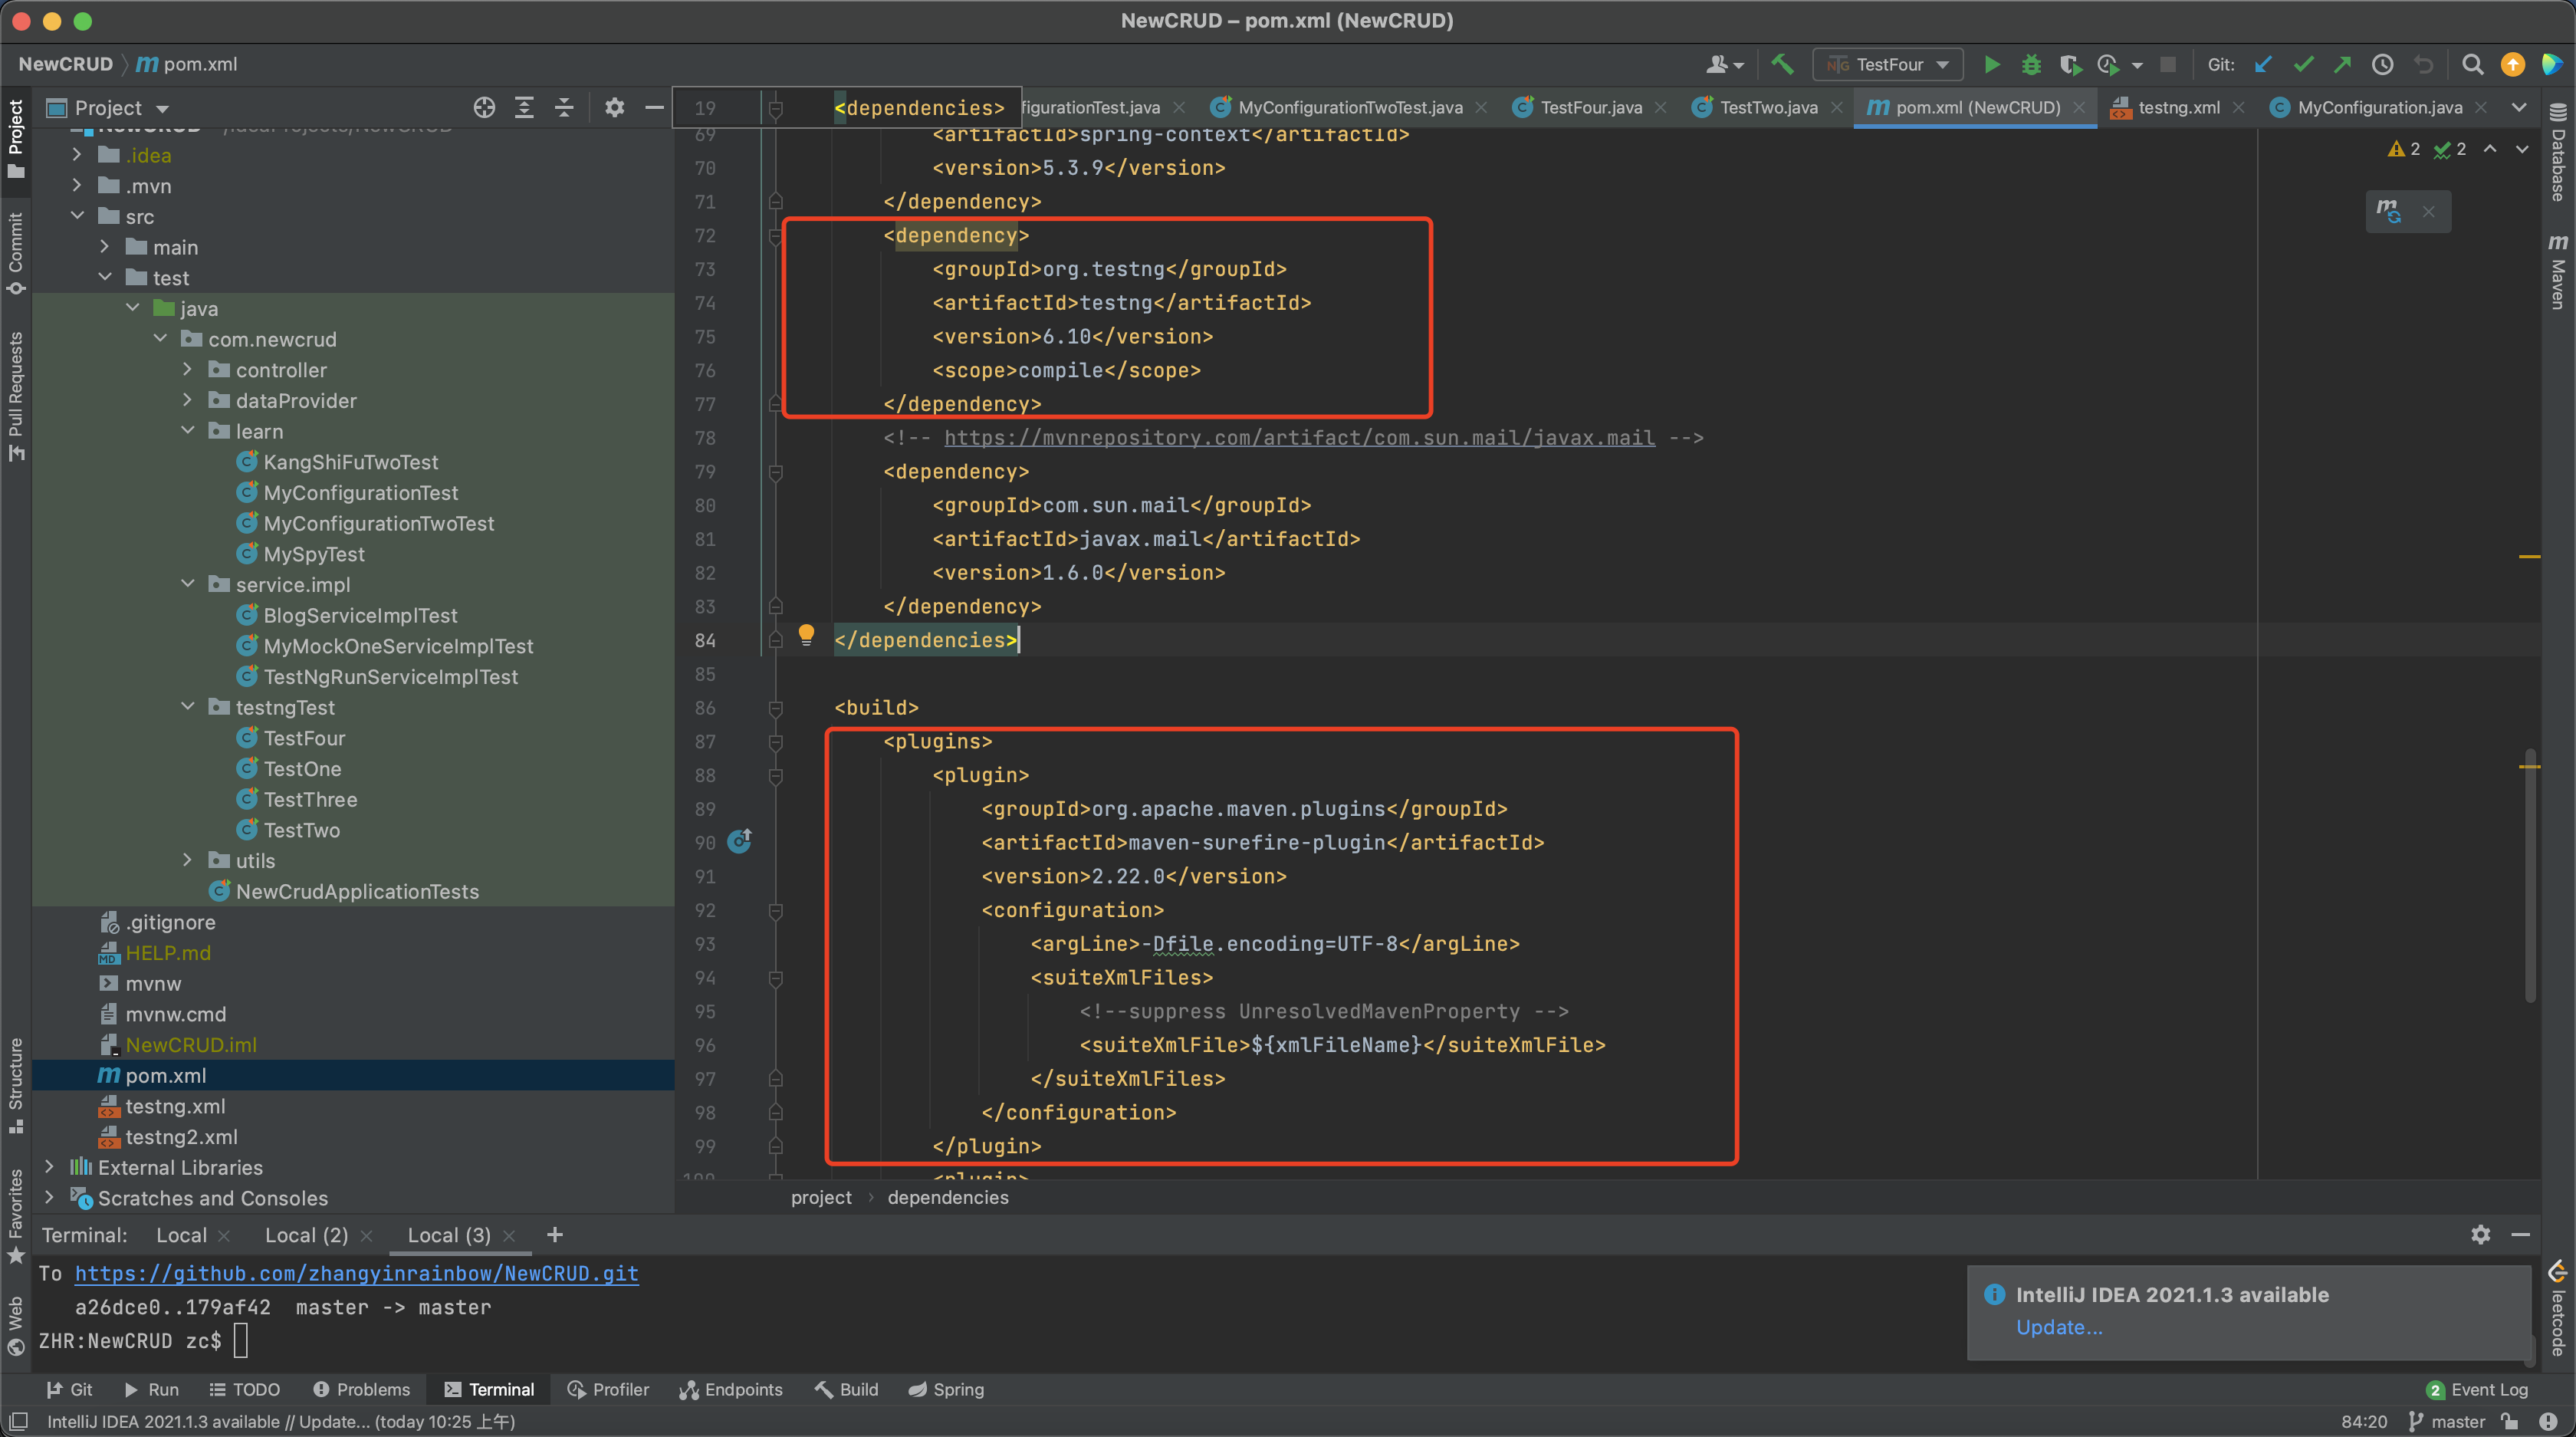Image resolution: width=2576 pixels, height=1437 pixels.
Task: Open the Commit tool window sidebar icon
Action: (x=16, y=255)
